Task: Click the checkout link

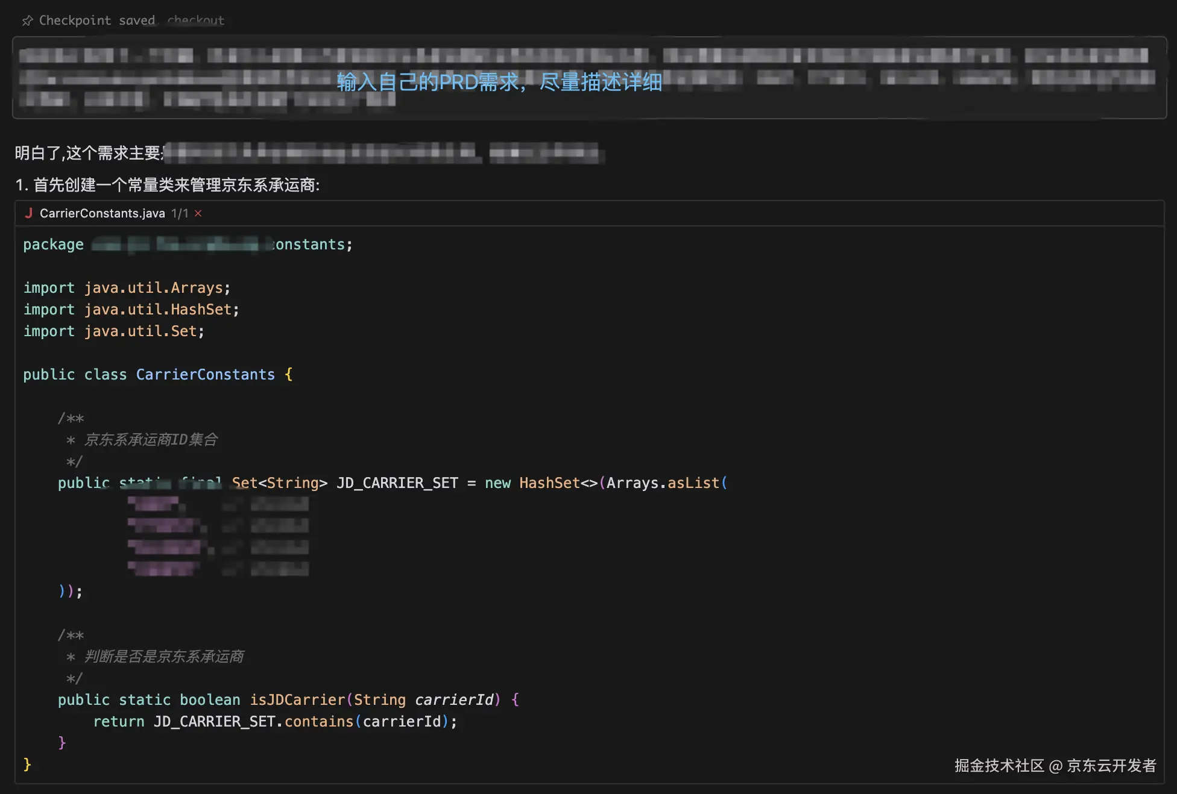Action: coord(195,20)
